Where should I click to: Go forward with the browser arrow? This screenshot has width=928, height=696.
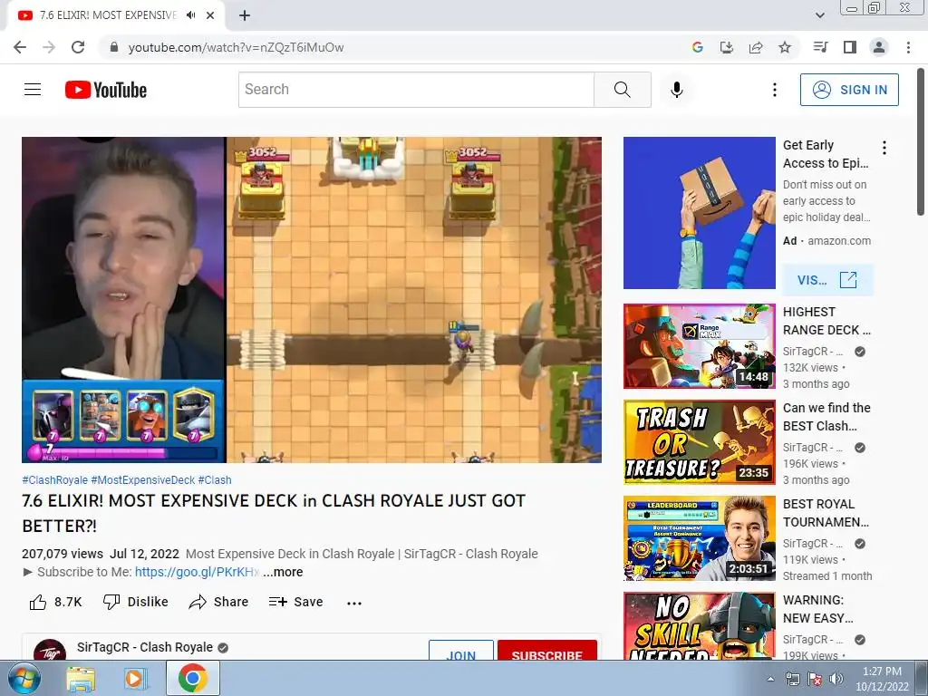[x=49, y=47]
